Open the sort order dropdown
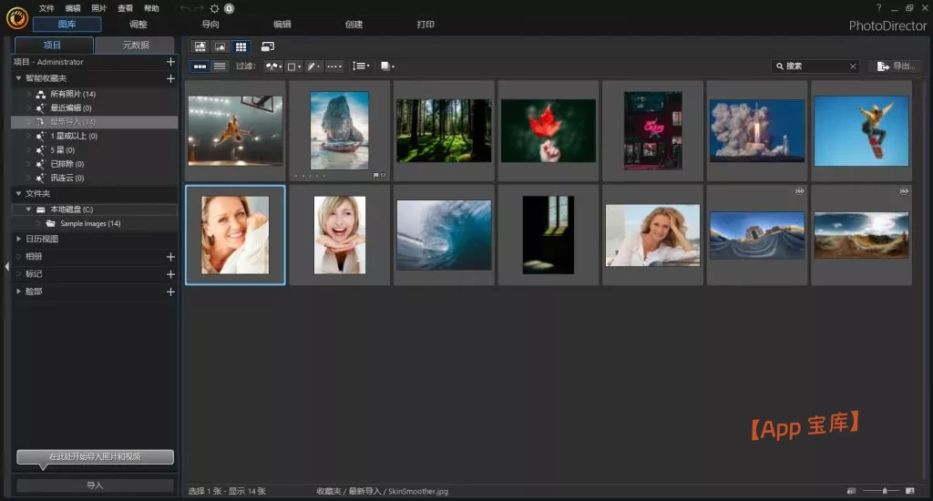The height and width of the screenshot is (501, 933). point(361,66)
